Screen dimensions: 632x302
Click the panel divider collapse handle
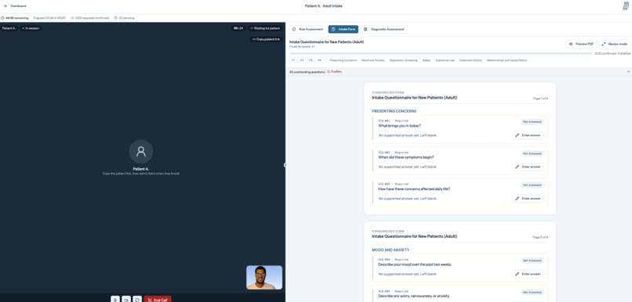(285, 165)
